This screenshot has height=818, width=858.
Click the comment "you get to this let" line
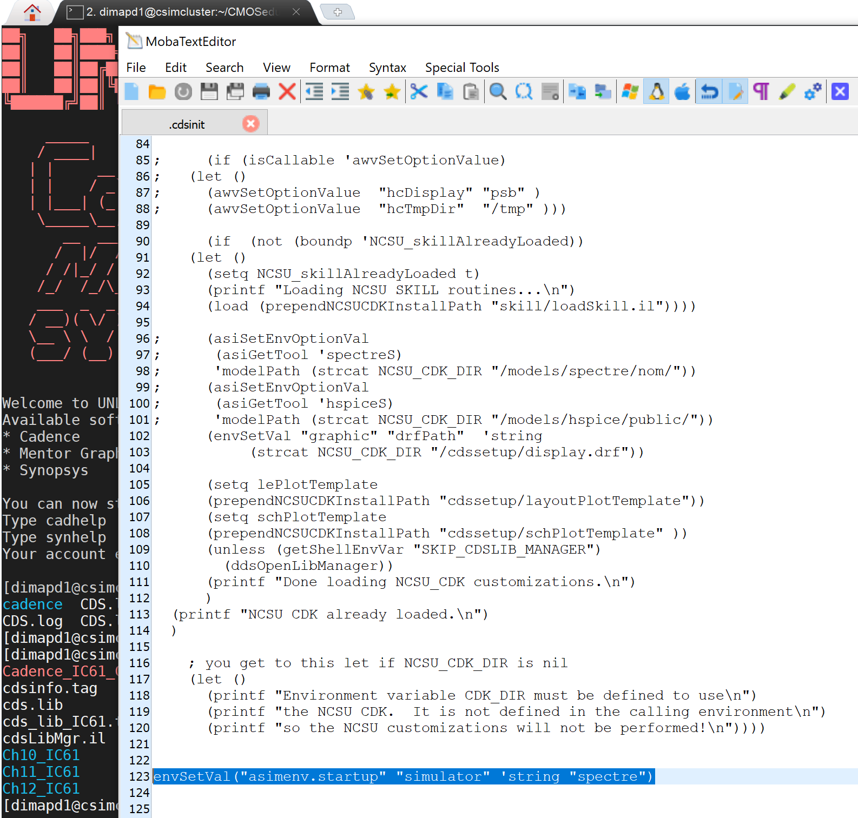coord(378,663)
